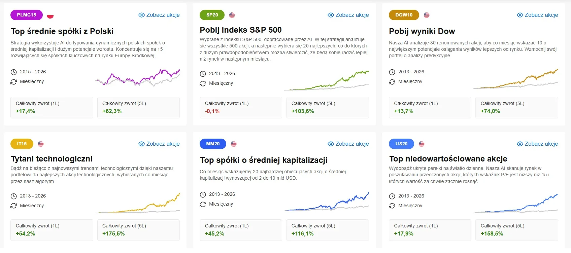The width and height of the screenshot is (571, 253).
Task: Show stocks for the Tytani technologiczni strategy
Action: (159, 144)
